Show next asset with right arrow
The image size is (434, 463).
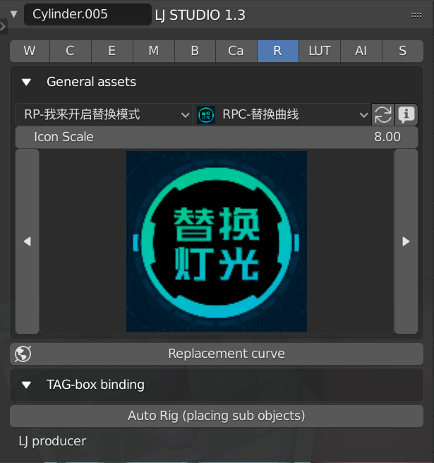pyautogui.click(x=406, y=241)
